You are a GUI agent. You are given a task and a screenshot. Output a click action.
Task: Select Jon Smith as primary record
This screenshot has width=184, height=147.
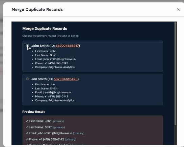point(27,79)
